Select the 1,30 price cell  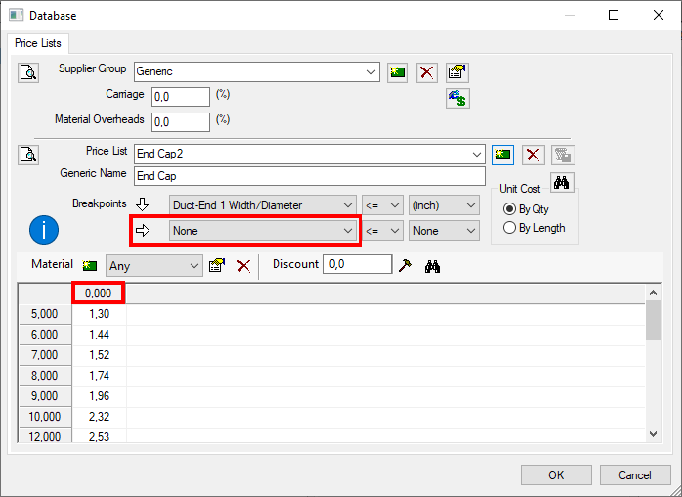pyautogui.click(x=99, y=314)
